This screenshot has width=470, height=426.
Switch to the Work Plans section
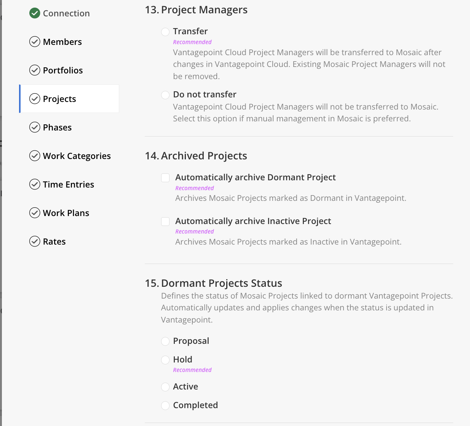66,213
